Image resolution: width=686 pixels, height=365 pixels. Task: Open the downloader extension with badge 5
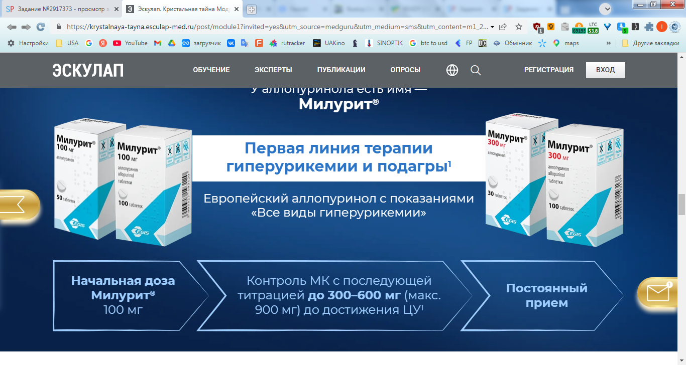[x=622, y=27]
